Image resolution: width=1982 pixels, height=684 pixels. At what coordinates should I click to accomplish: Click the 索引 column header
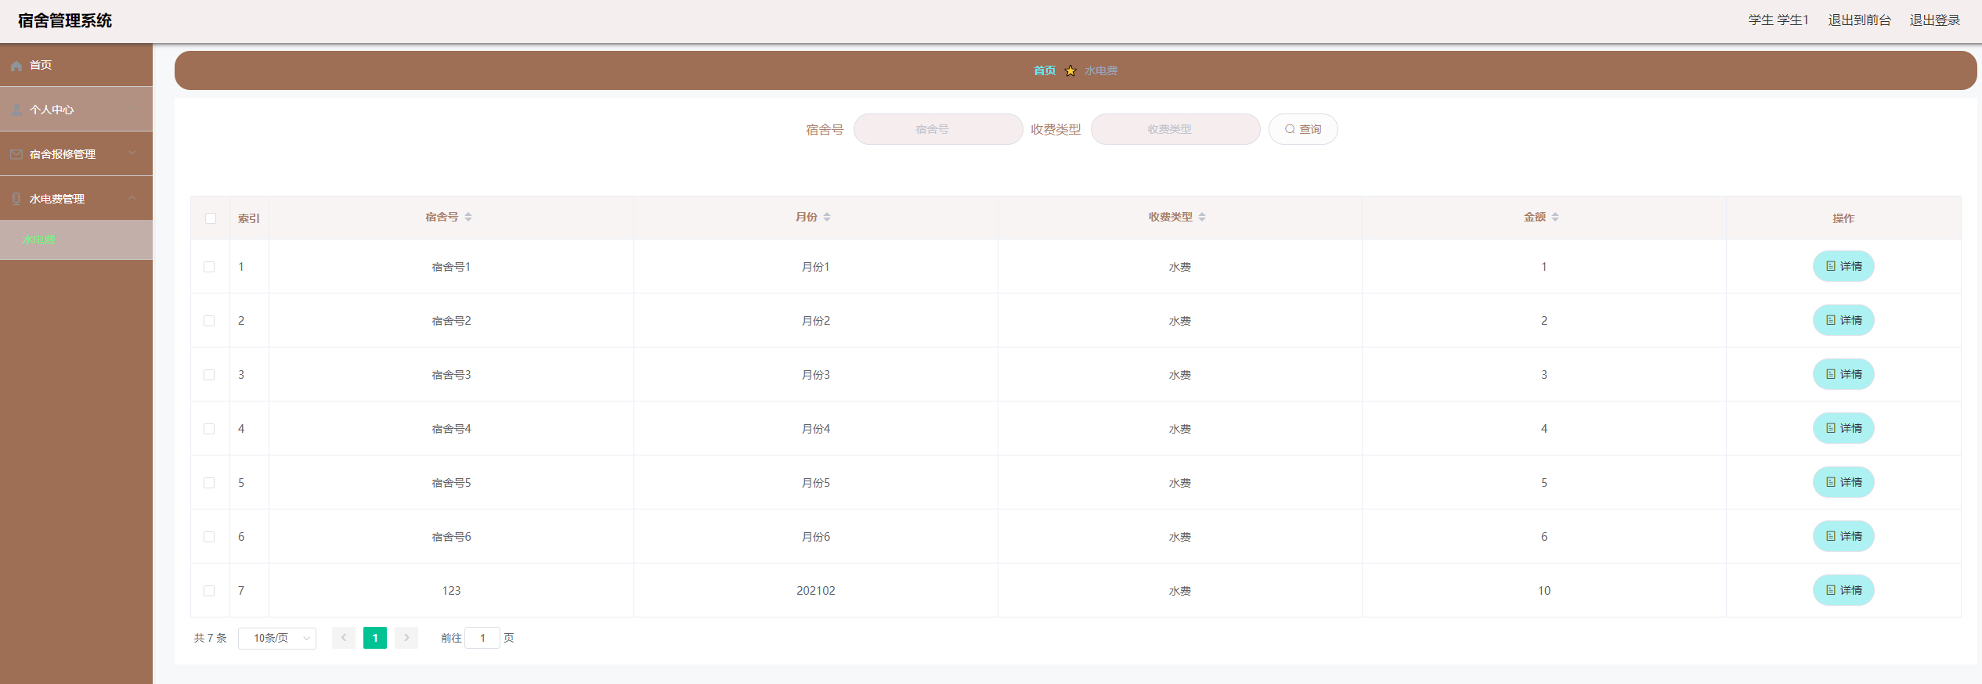pos(249,218)
